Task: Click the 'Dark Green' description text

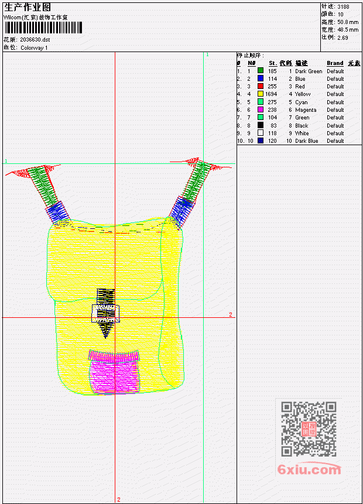Action: click(x=309, y=71)
